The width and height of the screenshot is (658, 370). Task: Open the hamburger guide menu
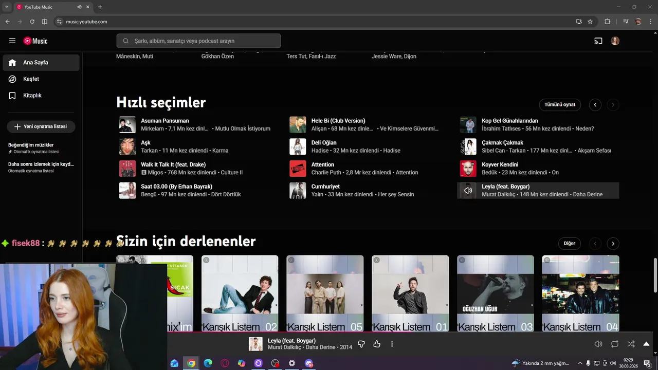(12, 41)
